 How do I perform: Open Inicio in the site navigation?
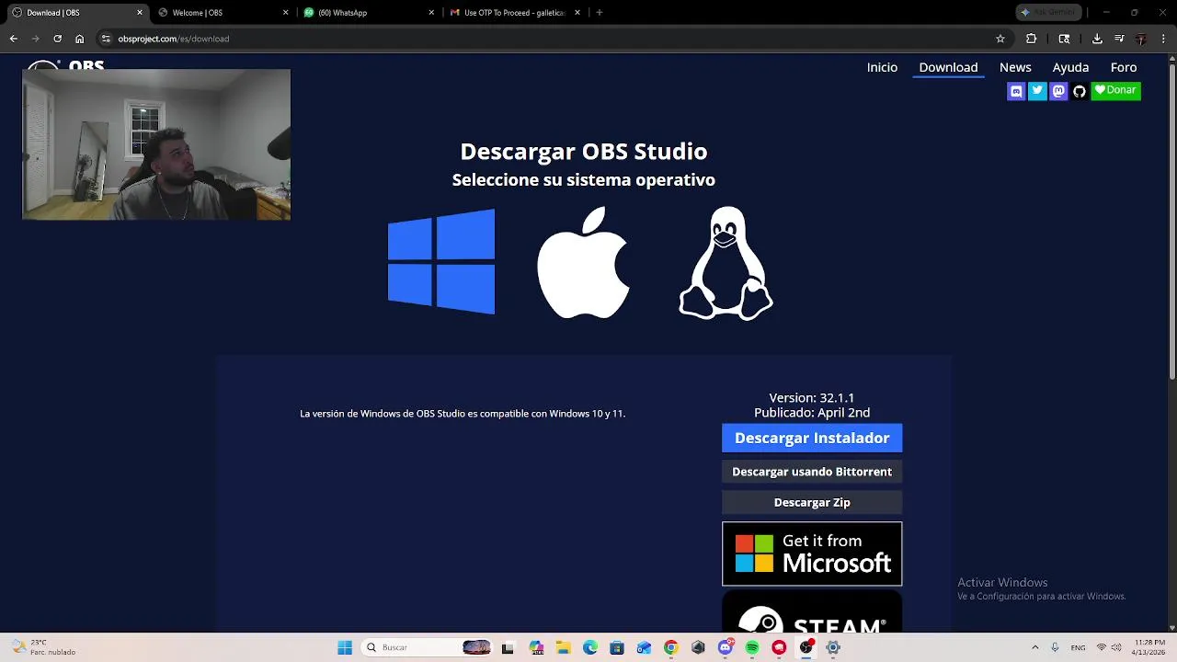[x=882, y=67]
